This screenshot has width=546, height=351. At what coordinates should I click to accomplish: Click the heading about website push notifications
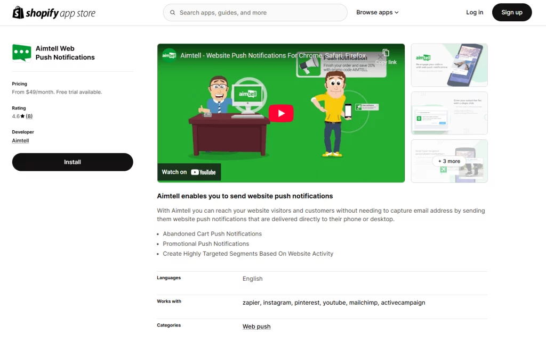tap(245, 196)
